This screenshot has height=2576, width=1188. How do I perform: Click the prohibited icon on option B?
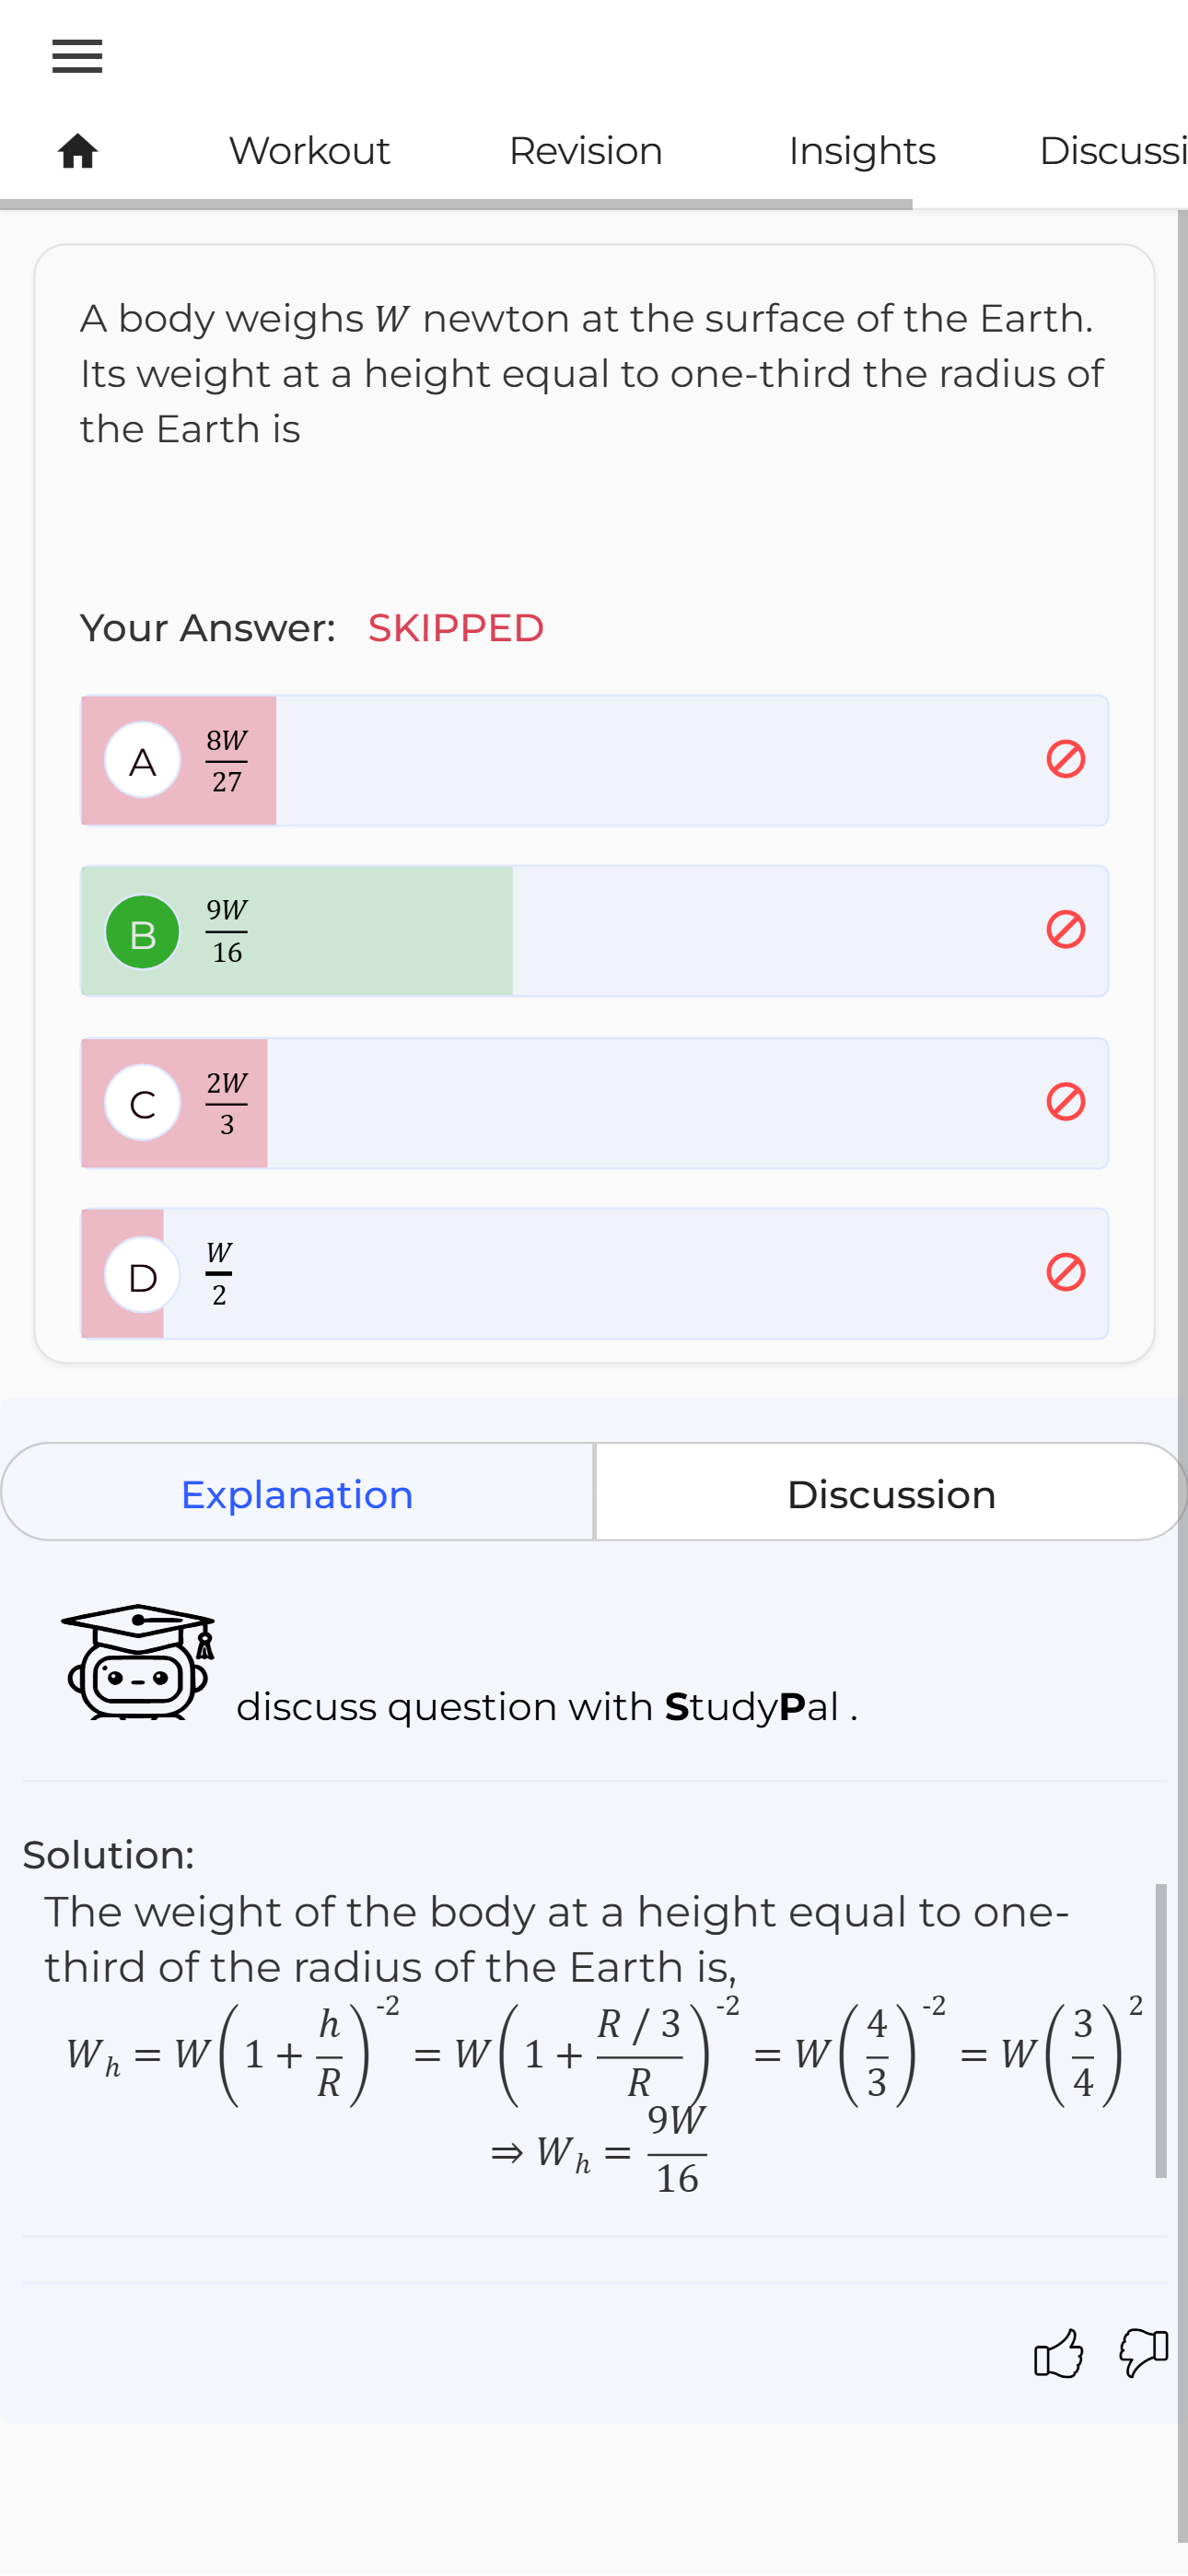coord(1066,930)
